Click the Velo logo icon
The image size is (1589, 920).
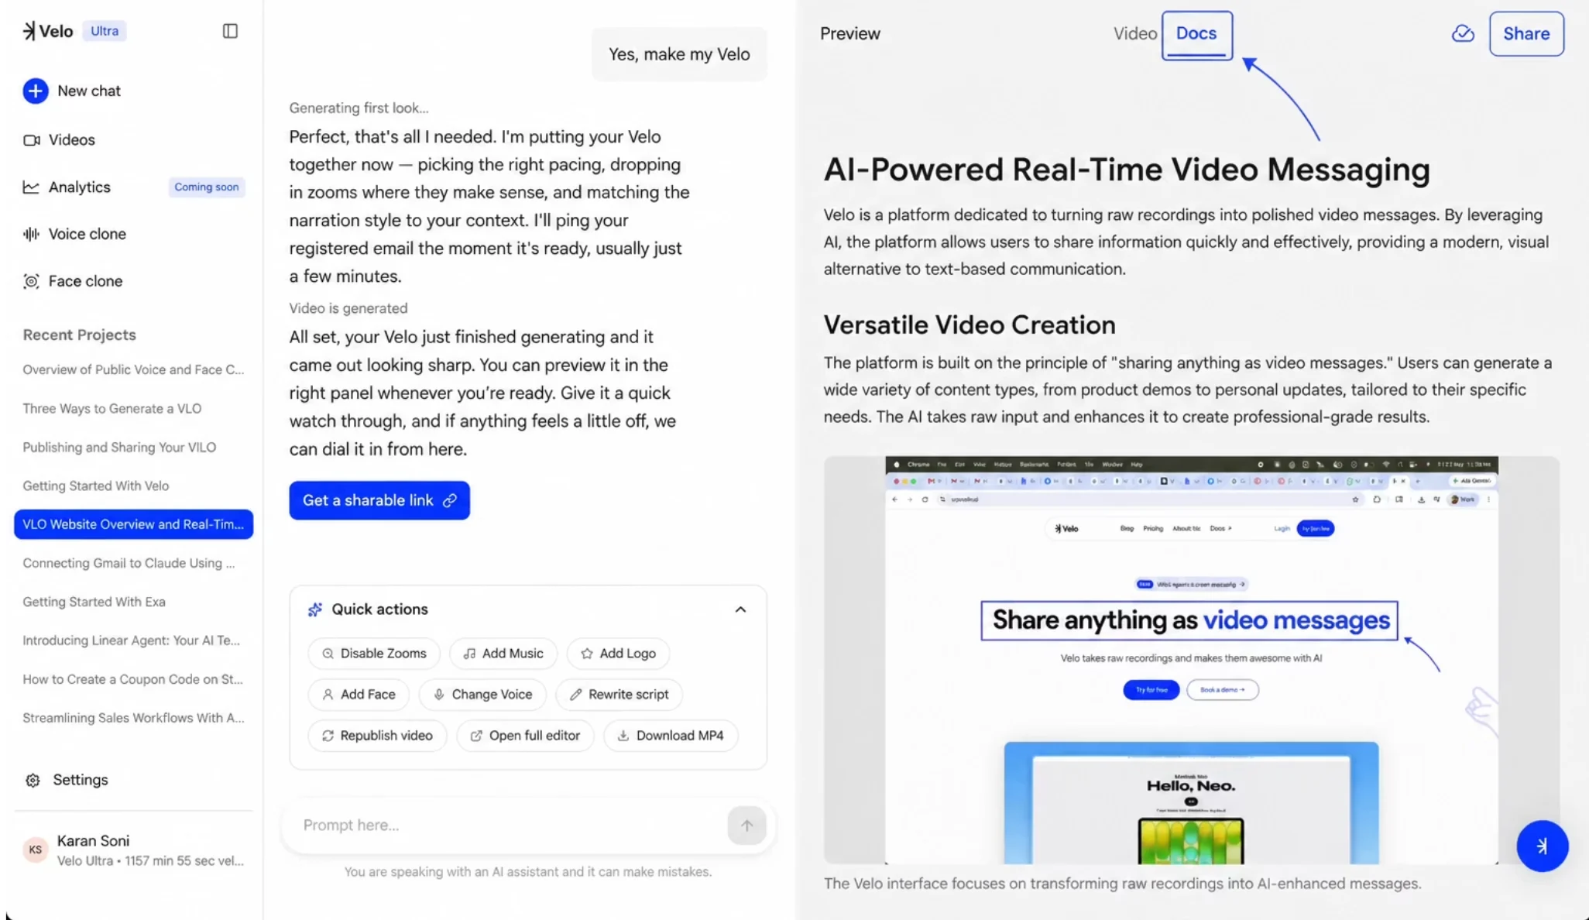(29, 31)
